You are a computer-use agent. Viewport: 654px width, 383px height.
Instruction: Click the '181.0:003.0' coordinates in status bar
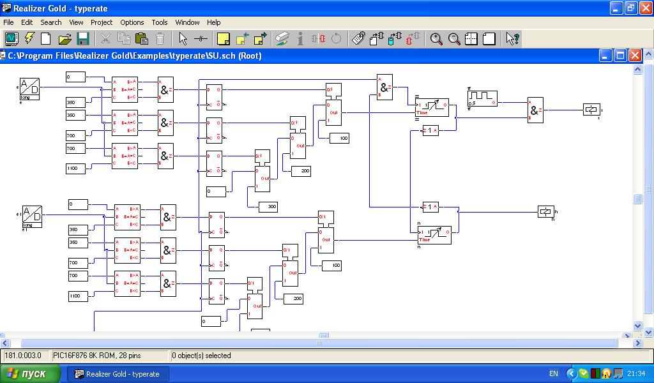(23, 356)
